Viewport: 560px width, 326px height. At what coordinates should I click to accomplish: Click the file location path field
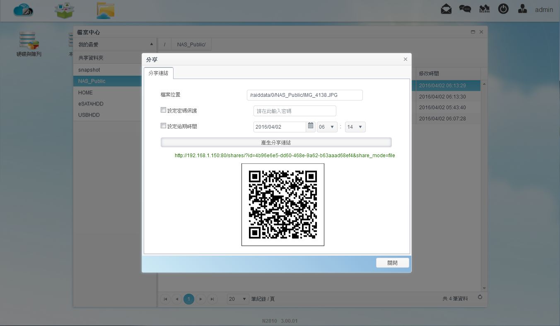coord(305,95)
